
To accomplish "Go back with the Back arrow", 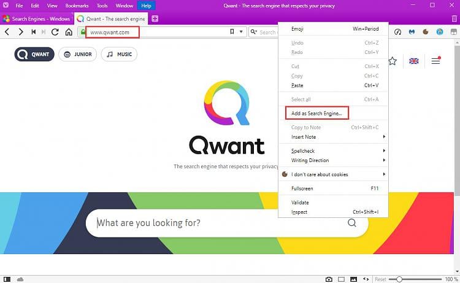I will (x=7, y=32).
